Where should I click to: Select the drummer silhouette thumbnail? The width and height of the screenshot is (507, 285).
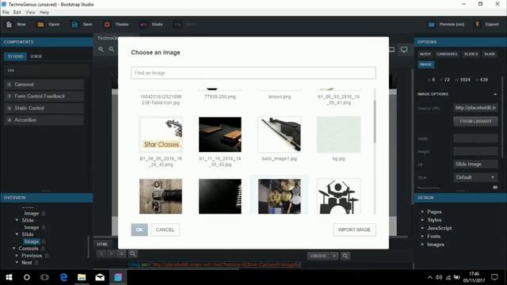click(x=338, y=196)
